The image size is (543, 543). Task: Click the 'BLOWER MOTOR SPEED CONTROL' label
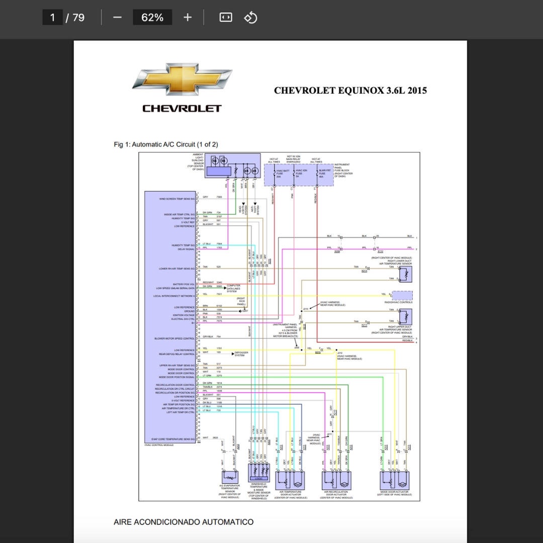[x=174, y=338]
